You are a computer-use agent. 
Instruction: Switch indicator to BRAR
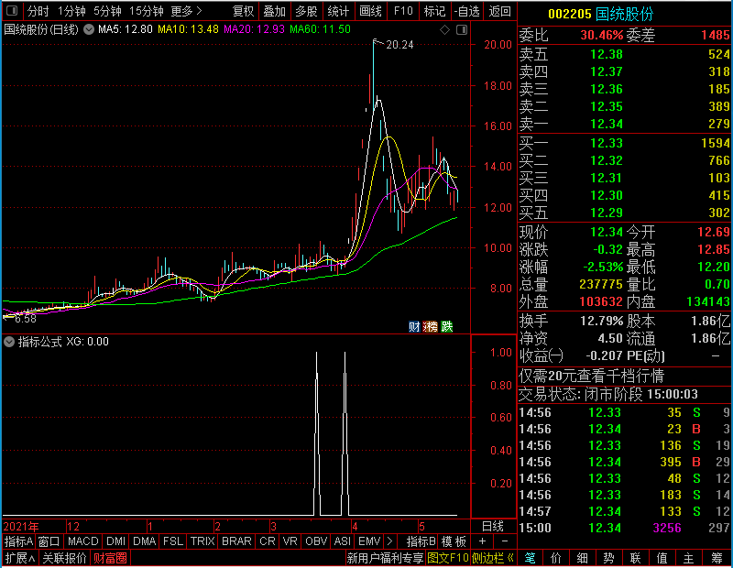coord(236,541)
